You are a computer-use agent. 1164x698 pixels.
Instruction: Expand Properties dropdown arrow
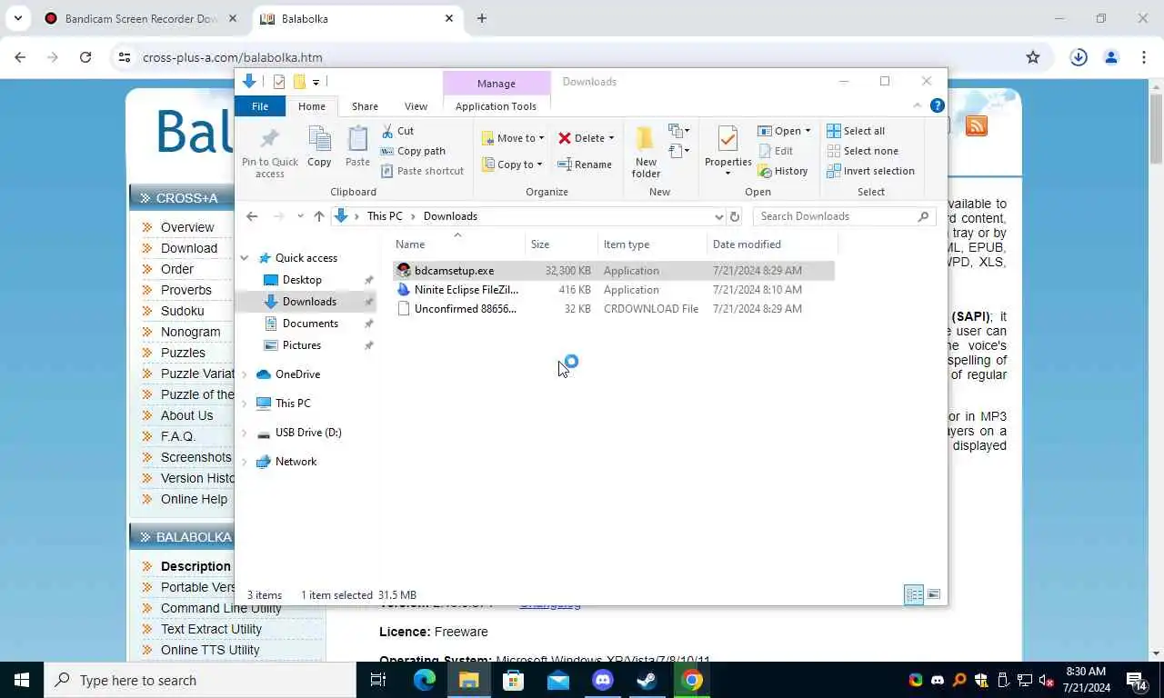click(727, 174)
